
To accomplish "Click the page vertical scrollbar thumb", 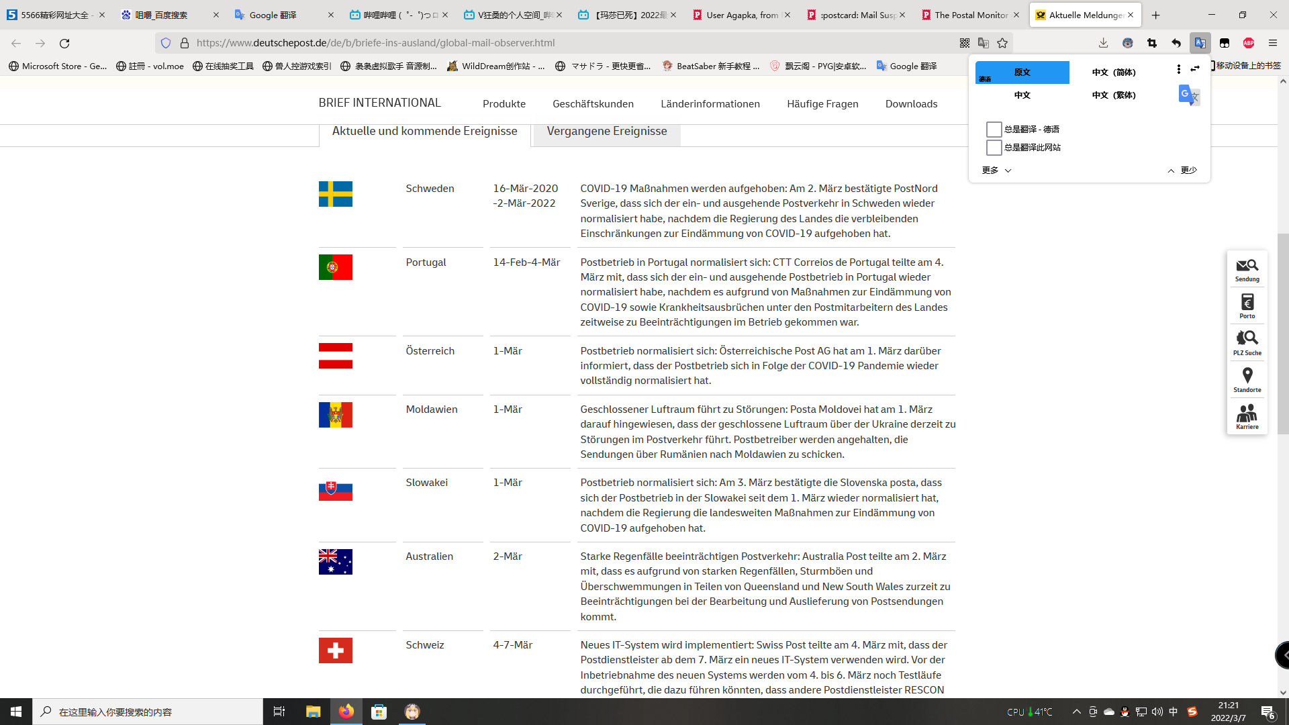I will click(1283, 334).
